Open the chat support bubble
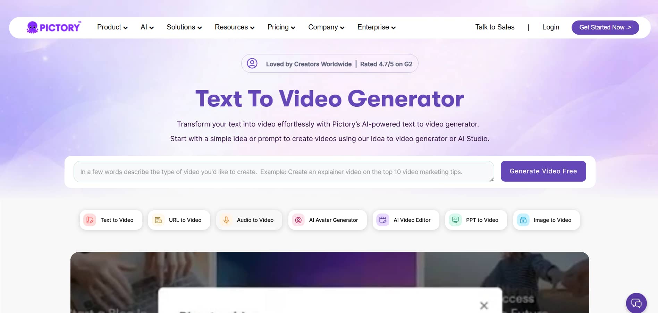 point(636,303)
